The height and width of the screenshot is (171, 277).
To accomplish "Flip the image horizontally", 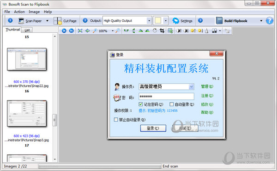I will pyautogui.click(x=126, y=31).
